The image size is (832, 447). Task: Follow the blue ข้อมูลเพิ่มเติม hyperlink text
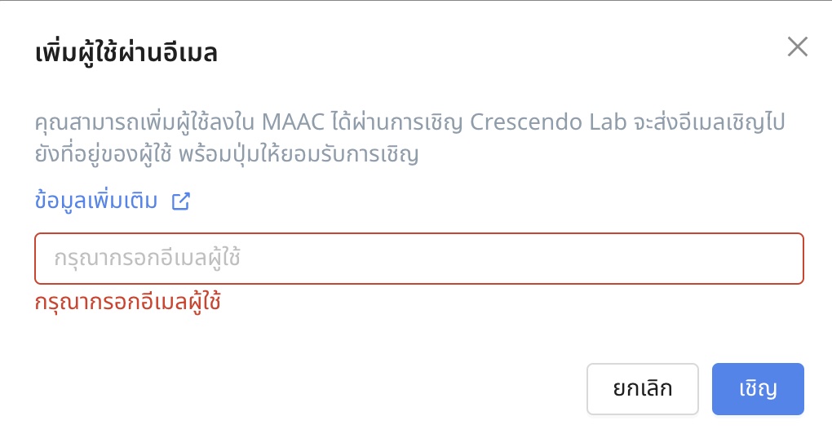(x=96, y=201)
